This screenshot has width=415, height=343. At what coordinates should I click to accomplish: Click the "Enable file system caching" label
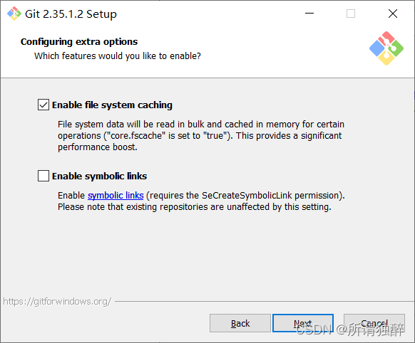click(112, 105)
